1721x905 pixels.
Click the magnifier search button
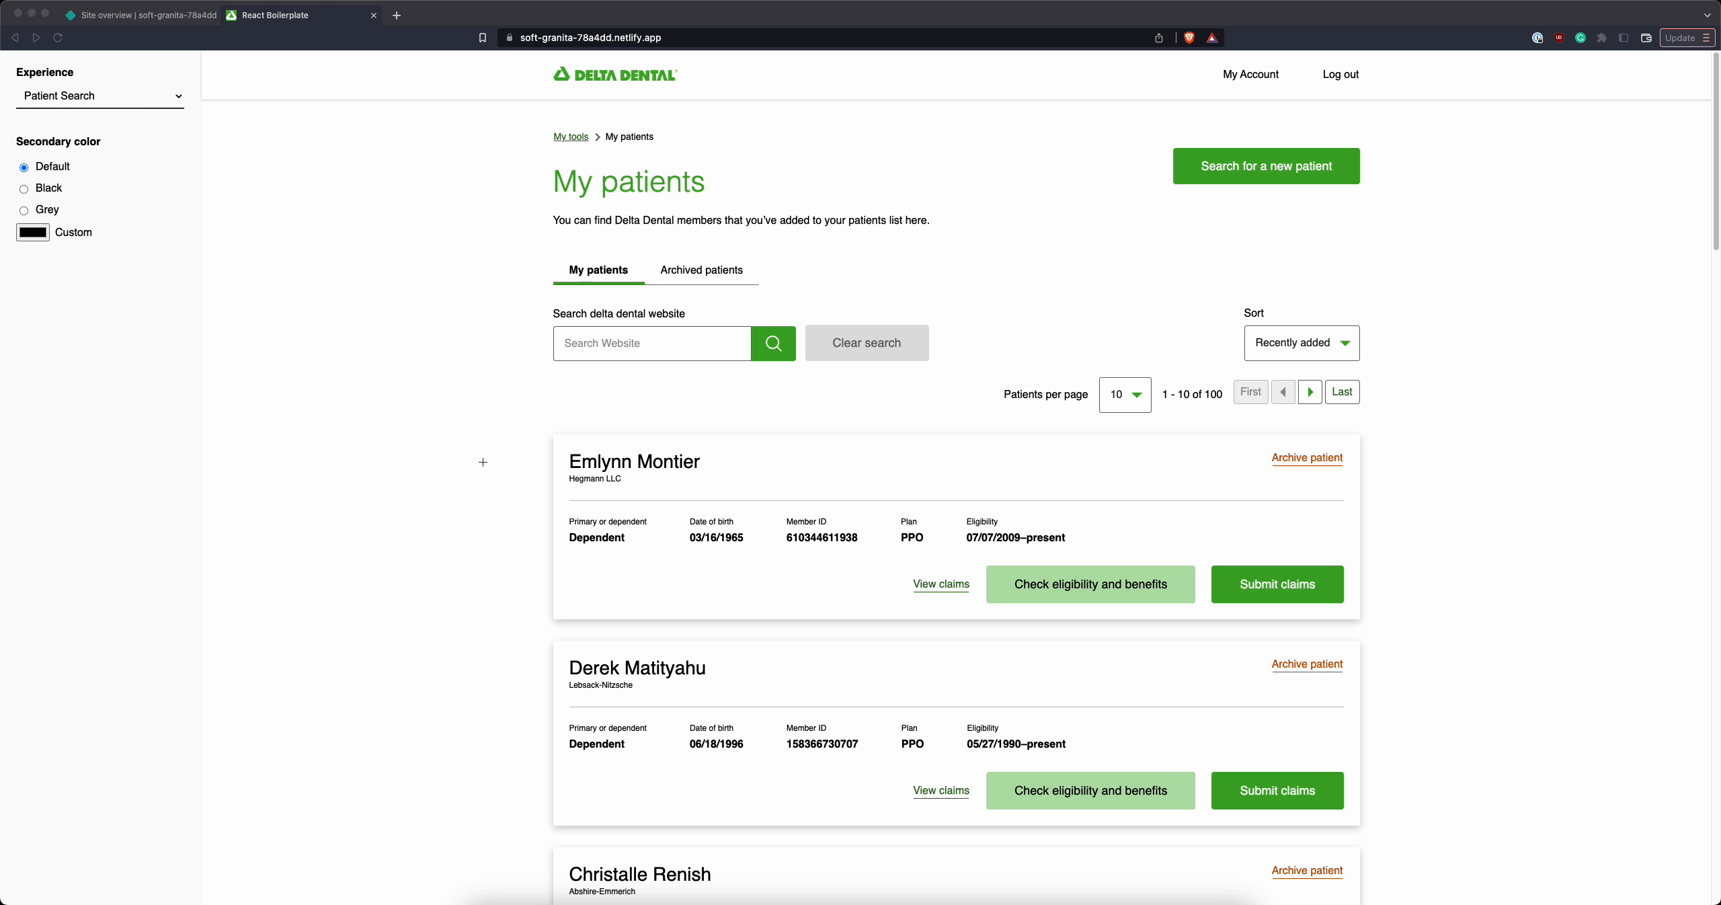coord(773,344)
